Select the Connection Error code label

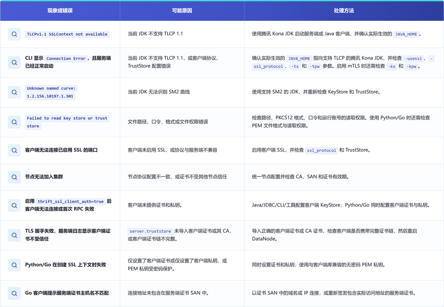pyautogui.click(x=66, y=58)
